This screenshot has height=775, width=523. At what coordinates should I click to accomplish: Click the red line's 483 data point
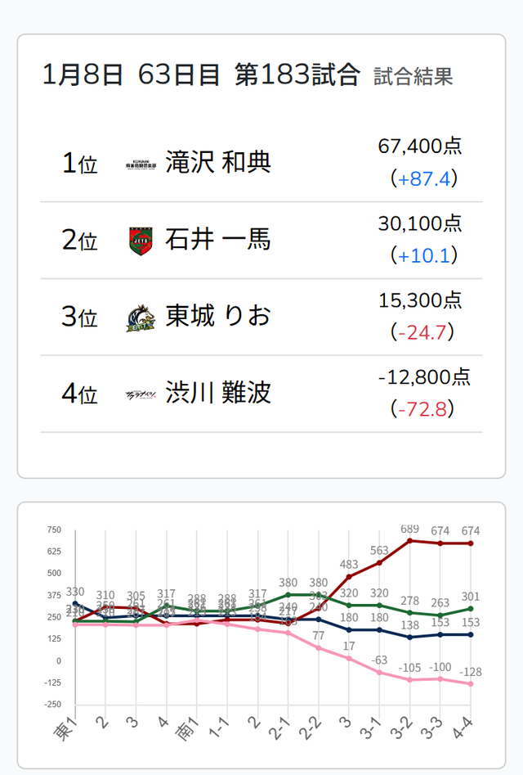pos(349,577)
